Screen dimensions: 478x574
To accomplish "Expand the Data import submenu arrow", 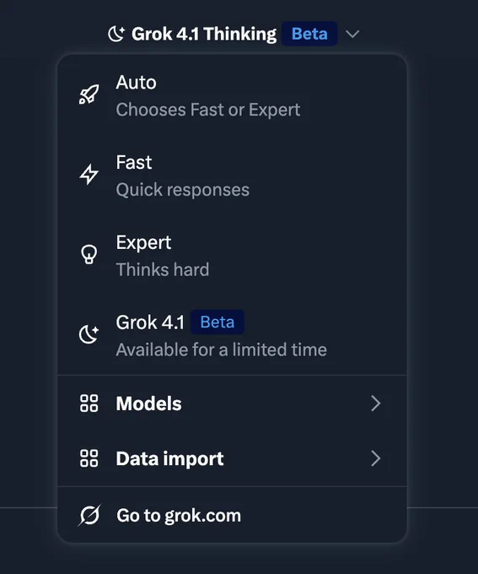I will pyautogui.click(x=376, y=458).
